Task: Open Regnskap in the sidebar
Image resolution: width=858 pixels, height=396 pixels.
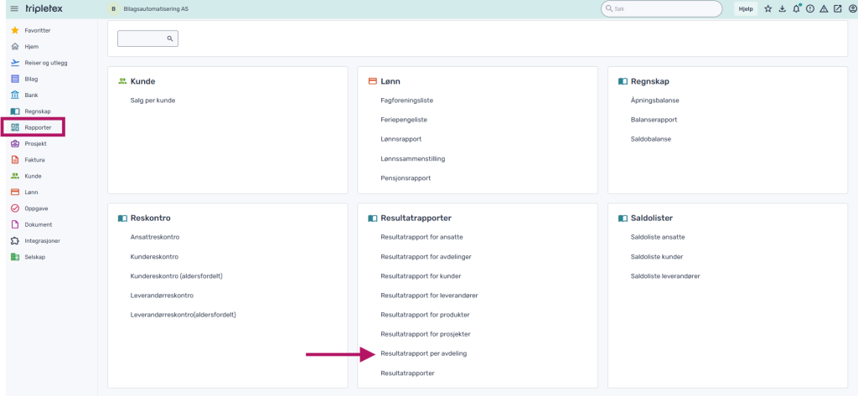Action: [x=37, y=111]
